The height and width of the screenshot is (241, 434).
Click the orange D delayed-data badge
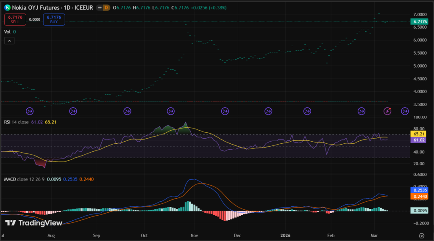click(x=106, y=8)
